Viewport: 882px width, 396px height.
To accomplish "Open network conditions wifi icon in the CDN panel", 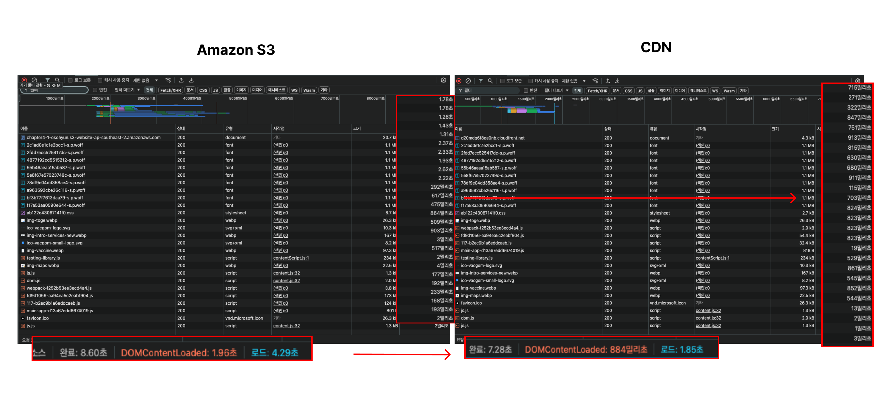I will click(x=595, y=81).
